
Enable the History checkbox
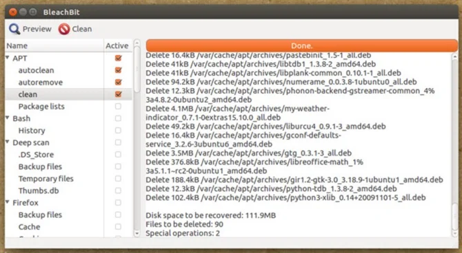point(118,131)
